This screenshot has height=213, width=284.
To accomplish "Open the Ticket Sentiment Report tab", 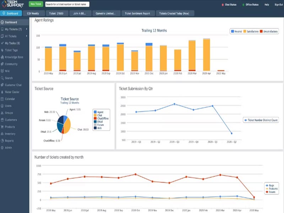I will [x=138, y=13].
